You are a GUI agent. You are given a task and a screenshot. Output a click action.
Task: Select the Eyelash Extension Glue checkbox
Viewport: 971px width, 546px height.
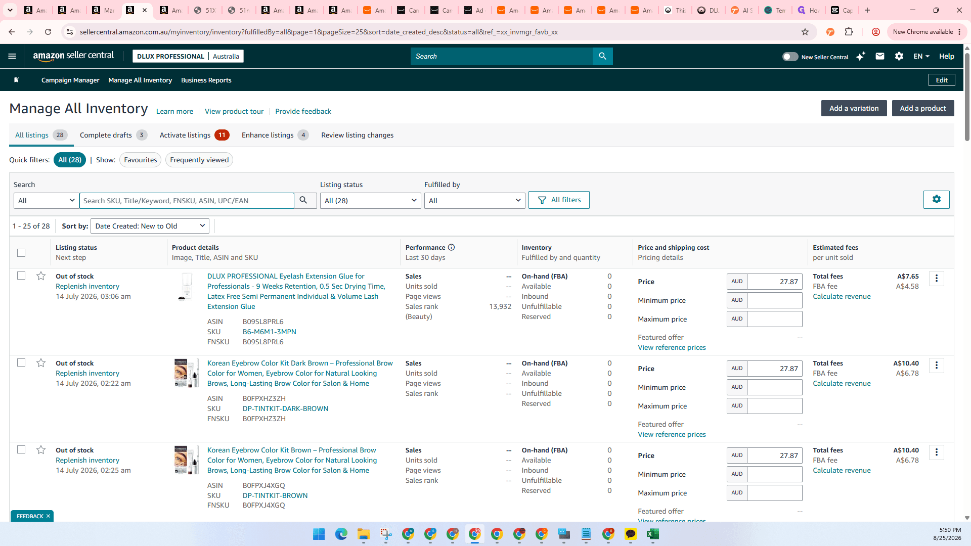click(x=21, y=276)
